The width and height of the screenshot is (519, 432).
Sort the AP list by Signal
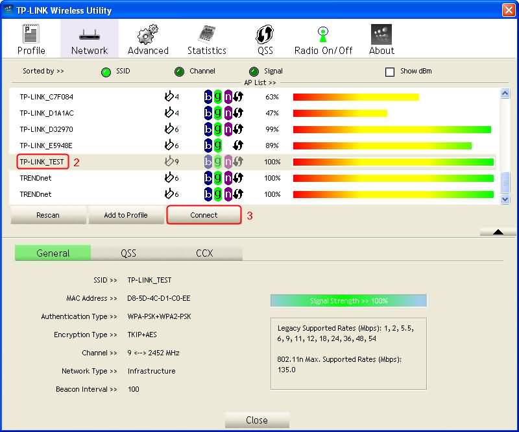click(254, 71)
